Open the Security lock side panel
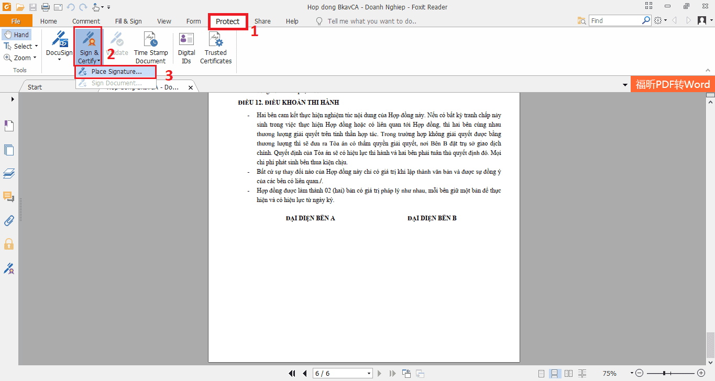715x381 pixels. (x=9, y=244)
